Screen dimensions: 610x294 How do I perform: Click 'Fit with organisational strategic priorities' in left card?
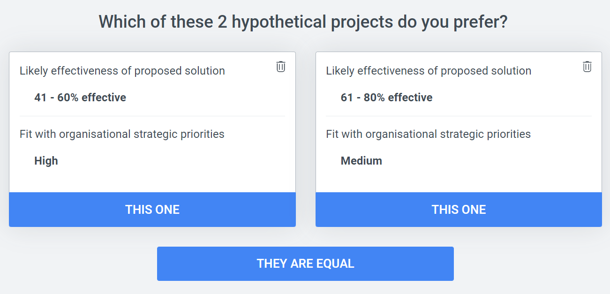tap(122, 134)
